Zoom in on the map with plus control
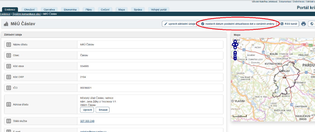Screen dimensions: 315x132 [235, 52]
